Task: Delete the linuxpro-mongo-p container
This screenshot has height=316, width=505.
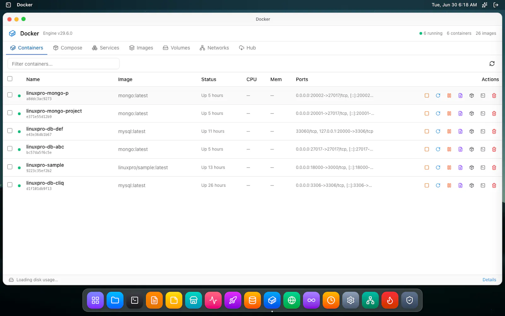Action: coord(494,95)
